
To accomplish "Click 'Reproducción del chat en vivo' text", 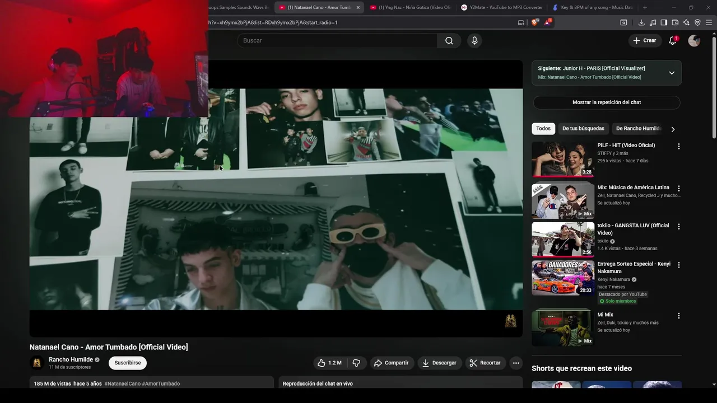I will click(318, 384).
